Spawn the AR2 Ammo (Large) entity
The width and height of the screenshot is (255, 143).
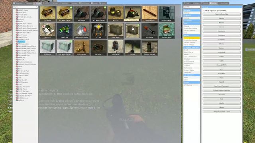point(98,14)
